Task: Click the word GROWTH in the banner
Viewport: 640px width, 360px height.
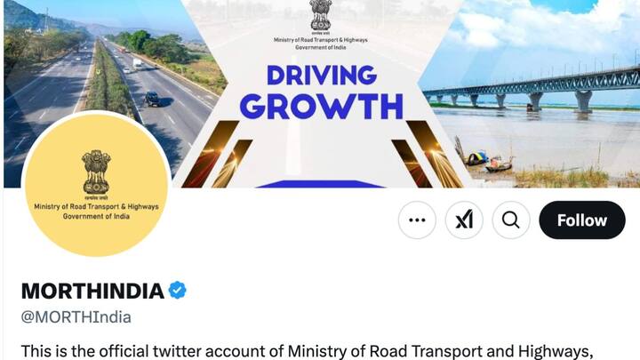Action: [322, 107]
